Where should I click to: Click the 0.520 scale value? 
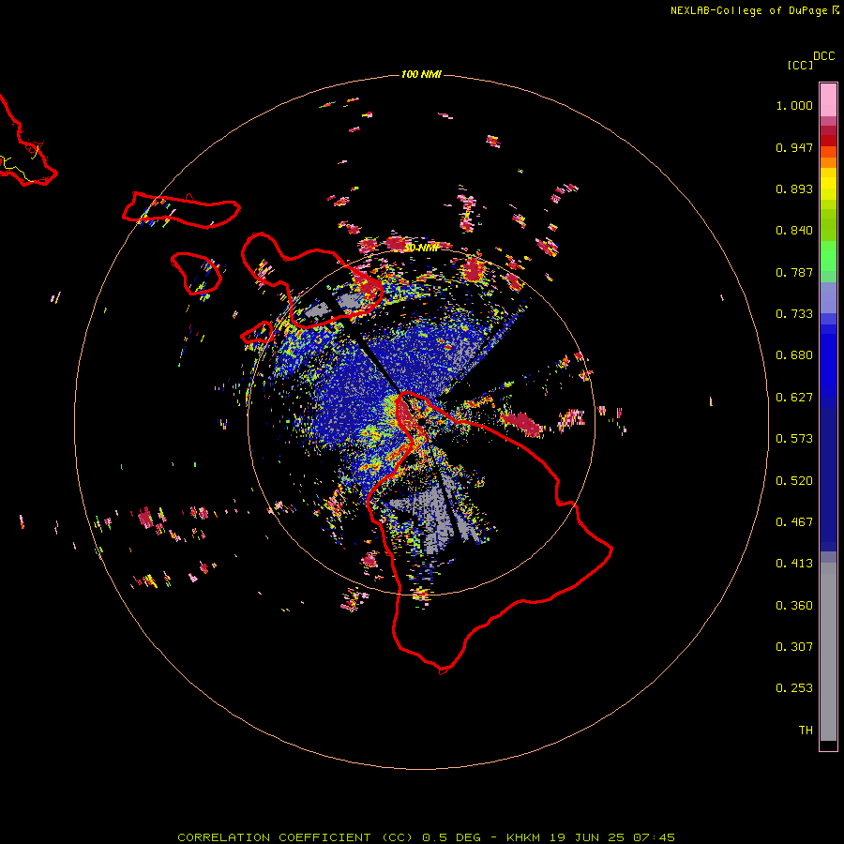[794, 481]
